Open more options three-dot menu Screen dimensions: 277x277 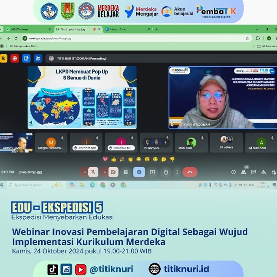(x=177, y=172)
